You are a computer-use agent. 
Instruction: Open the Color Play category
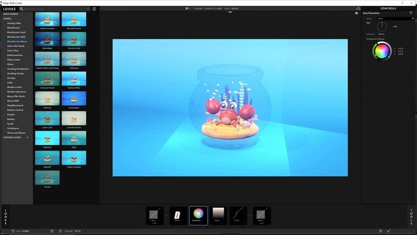(13, 51)
